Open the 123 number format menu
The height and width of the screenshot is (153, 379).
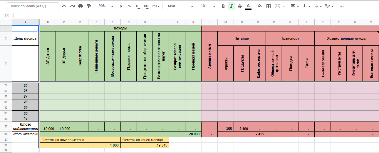155,6
